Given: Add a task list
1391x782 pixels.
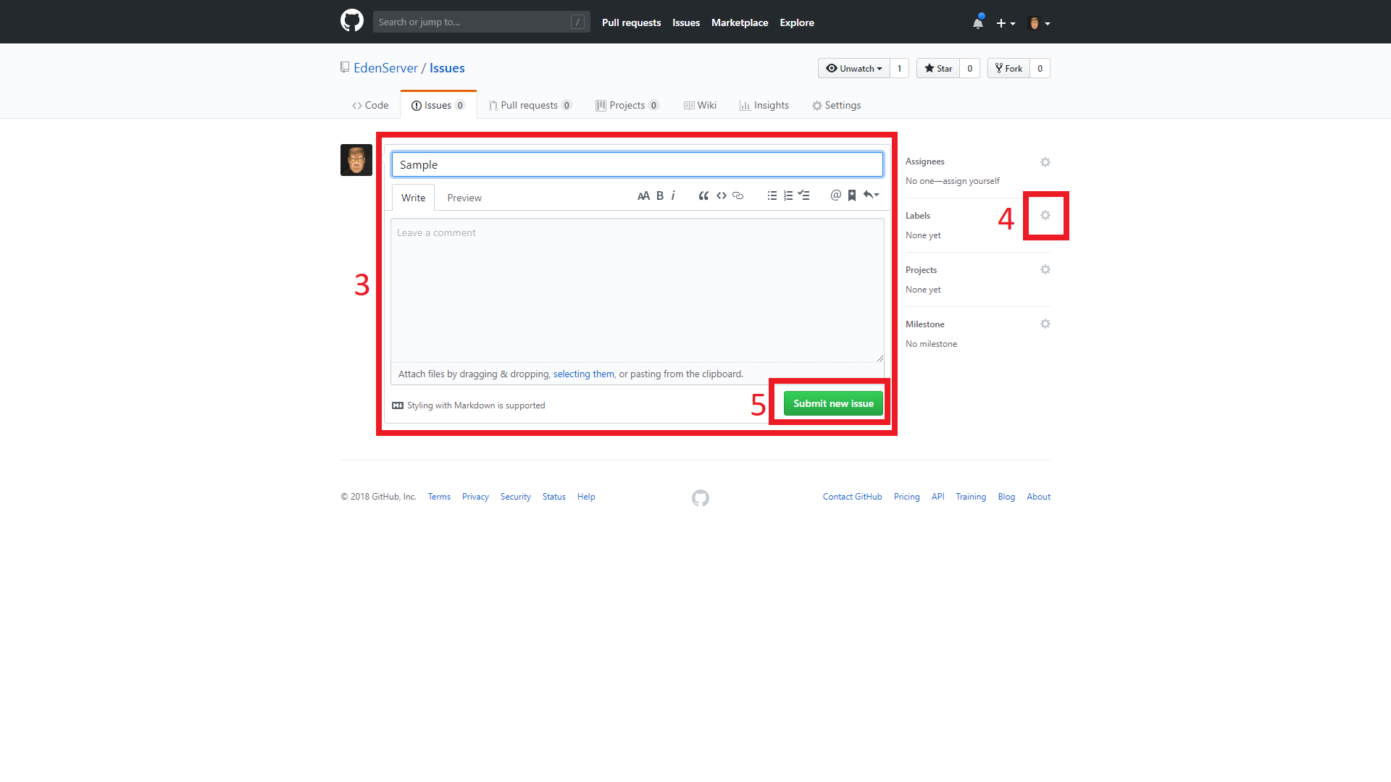Looking at the screenshot, I should click(804, 195).
